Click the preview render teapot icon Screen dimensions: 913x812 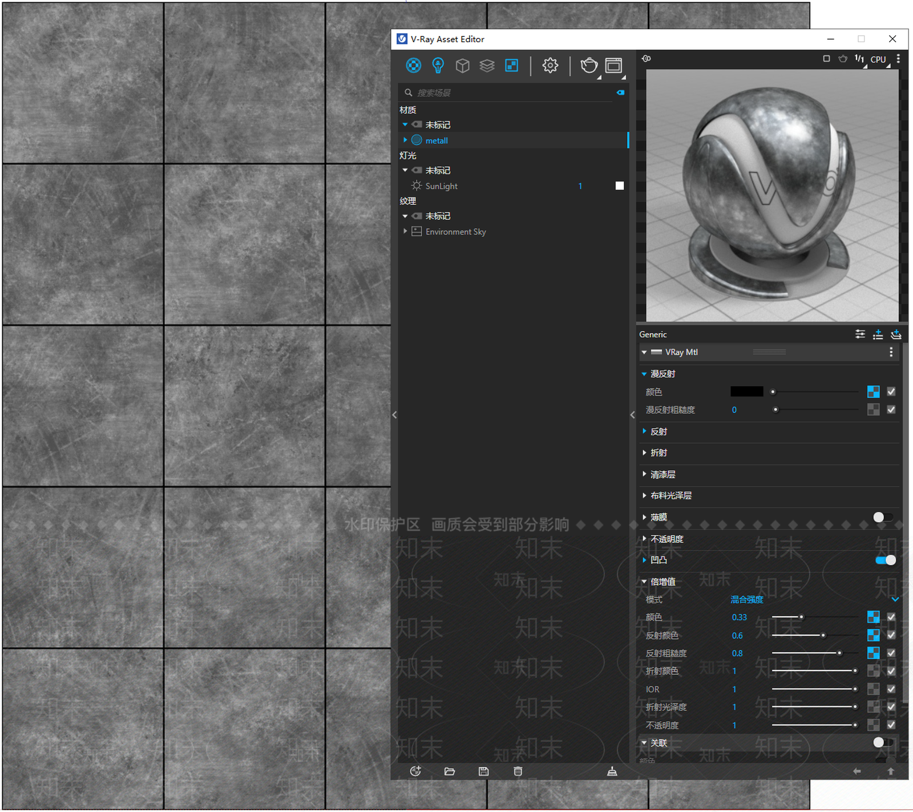(x=843, y=59)
